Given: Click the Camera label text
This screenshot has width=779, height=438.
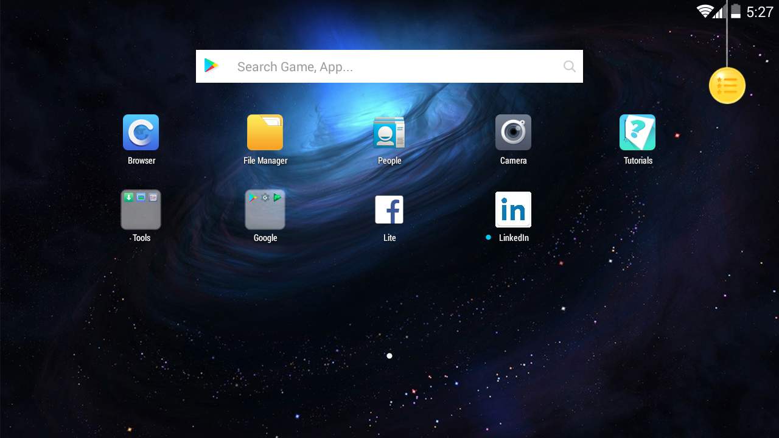Looking at the screenshot, I should [513, 161].
